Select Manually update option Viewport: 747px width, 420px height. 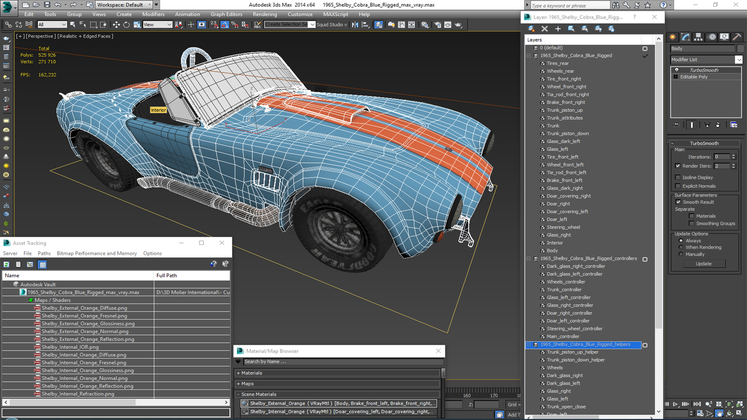tap(681, 254)
